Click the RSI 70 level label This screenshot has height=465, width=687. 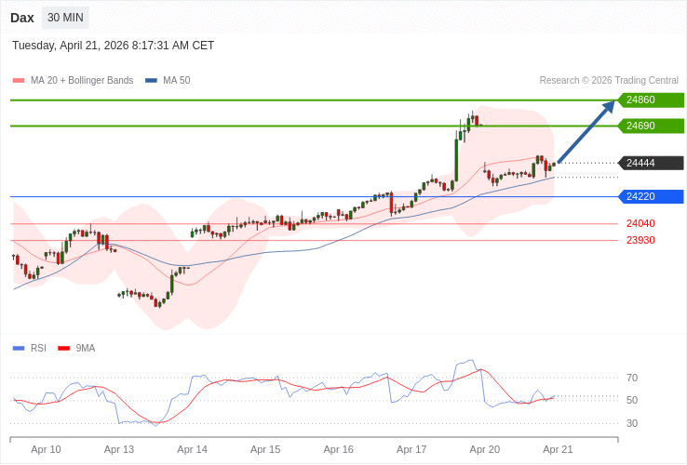click(x=632, y=378)
